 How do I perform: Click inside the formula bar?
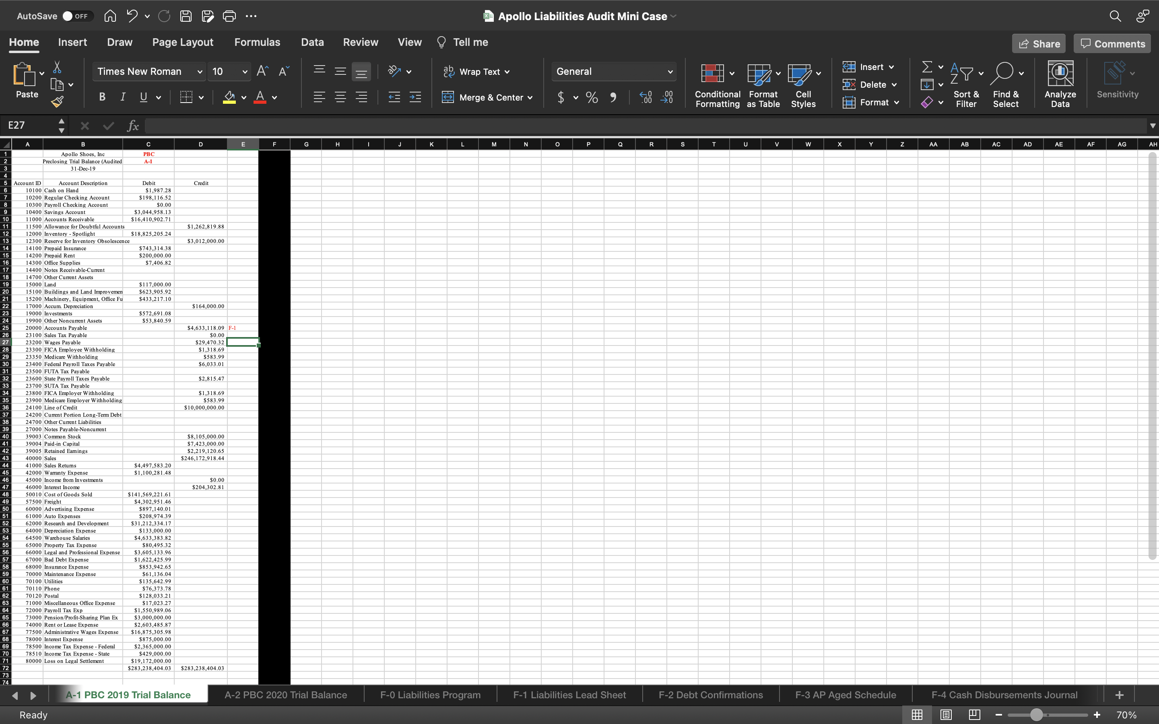click(x=383, y=125)
